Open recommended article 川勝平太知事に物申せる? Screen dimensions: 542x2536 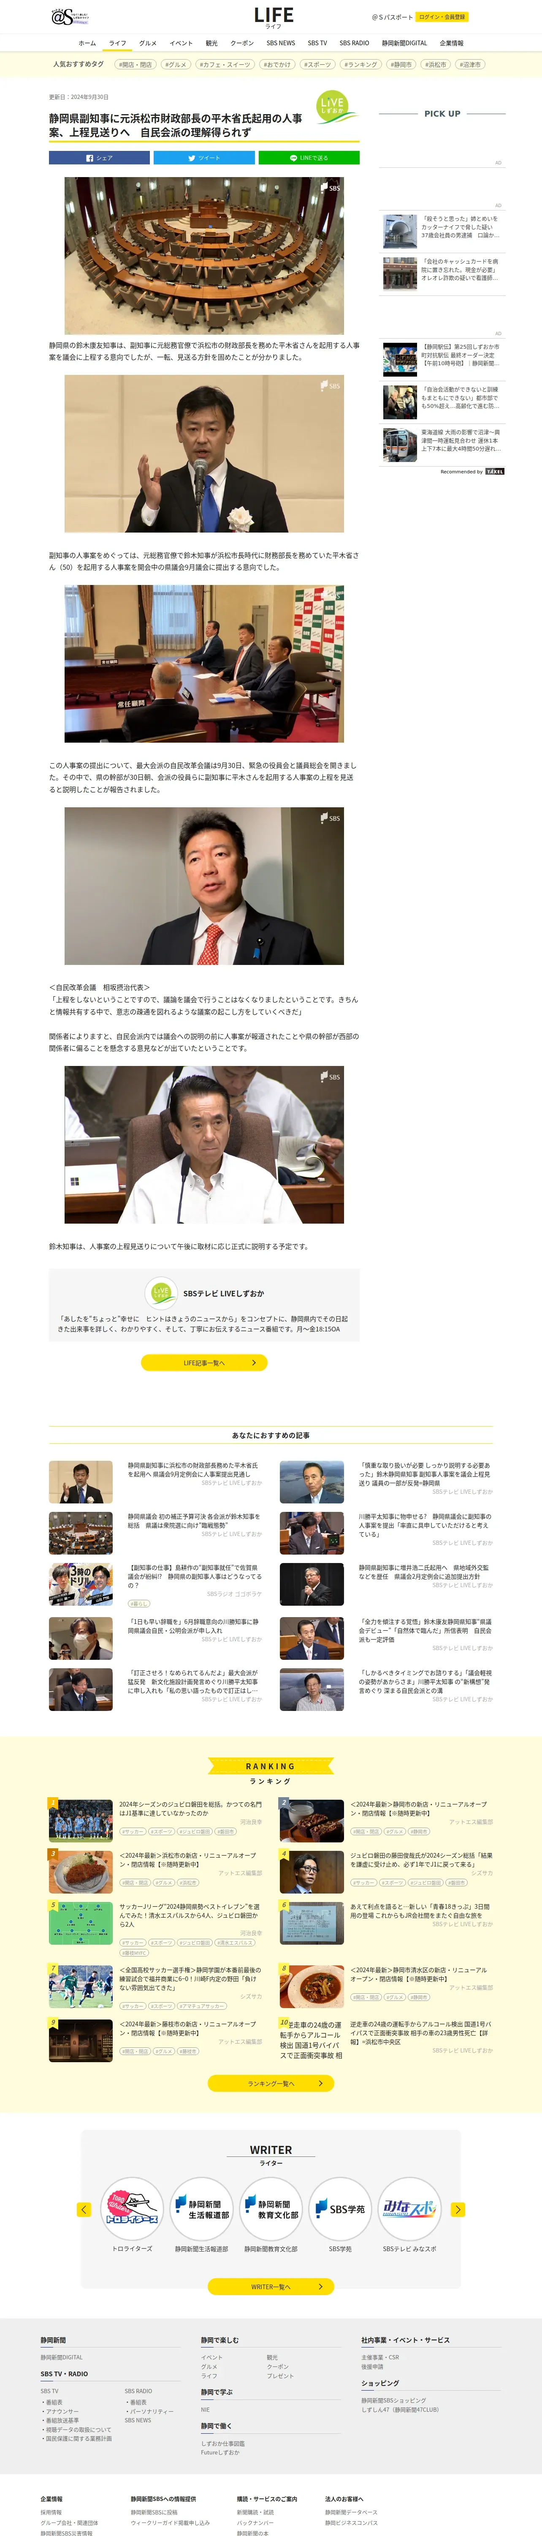tap(425, 1525)
